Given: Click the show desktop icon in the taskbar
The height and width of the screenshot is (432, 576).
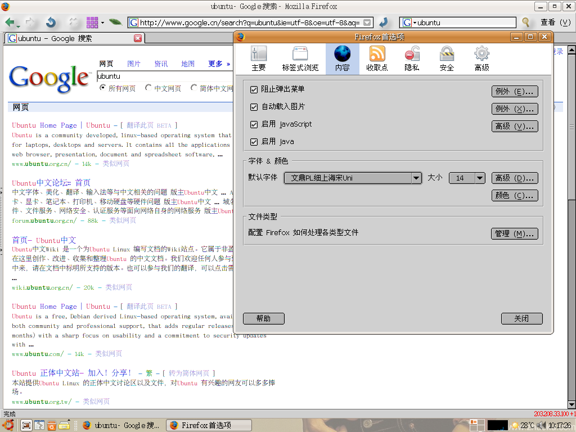Looking at the screenshot, I should click(26, 425).
